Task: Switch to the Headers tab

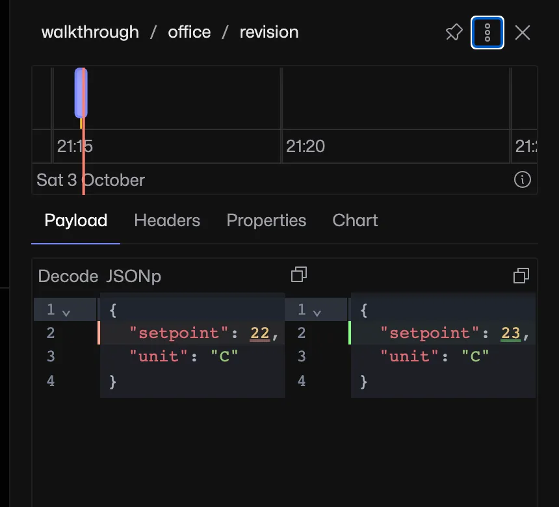Action: tap(167, 220)
